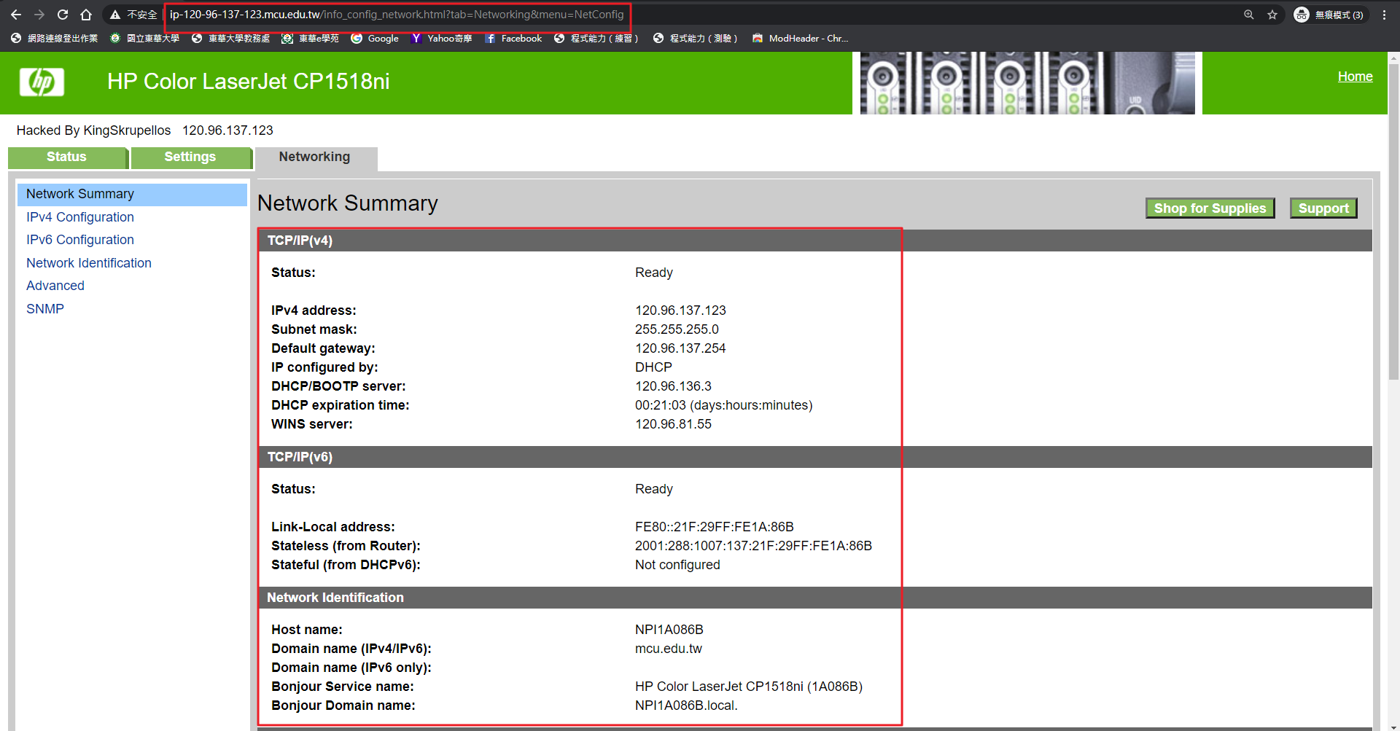
Task: Reload the page with the refresh icon
Action: (63, 15)
